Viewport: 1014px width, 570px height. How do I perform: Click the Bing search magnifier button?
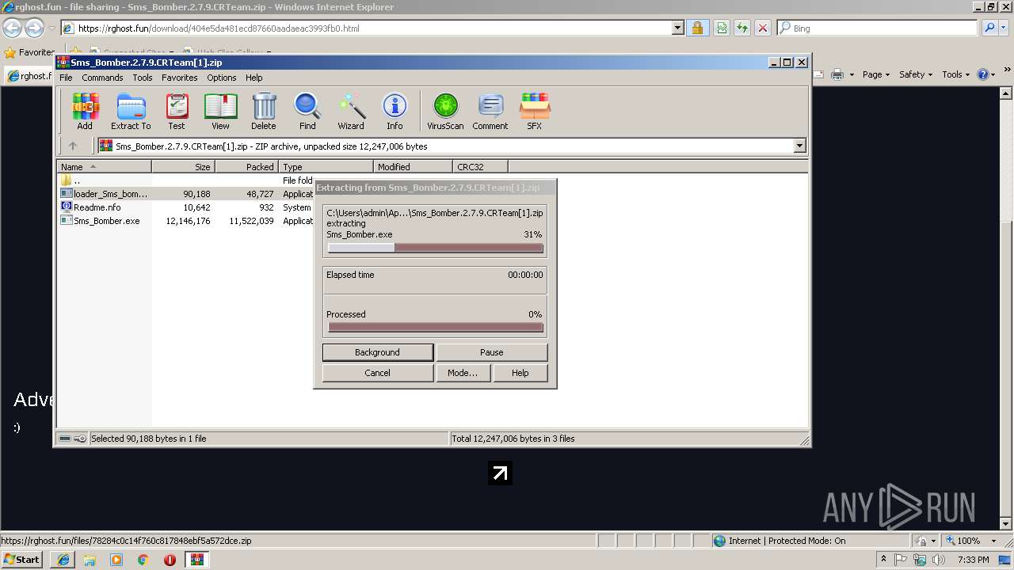(989, 28)
